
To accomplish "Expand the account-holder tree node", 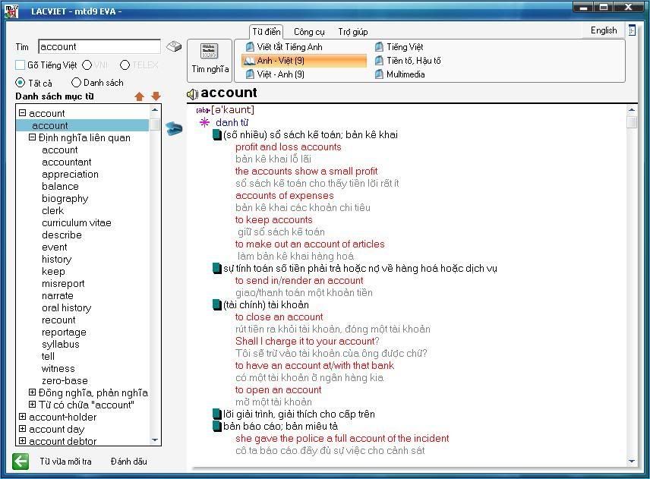I will point(22,417).
